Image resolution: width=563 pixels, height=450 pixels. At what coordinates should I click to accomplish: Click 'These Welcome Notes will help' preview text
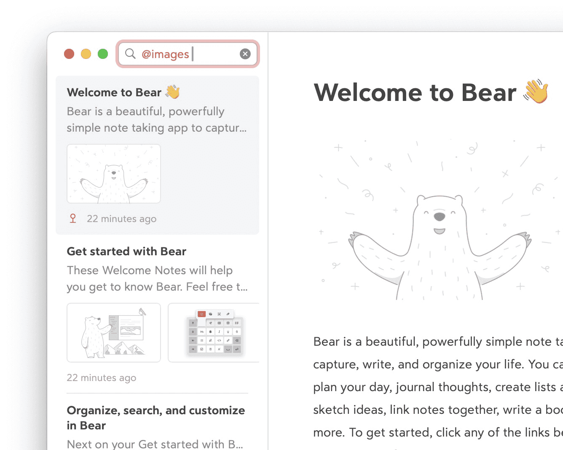click(x=150, y=270)
